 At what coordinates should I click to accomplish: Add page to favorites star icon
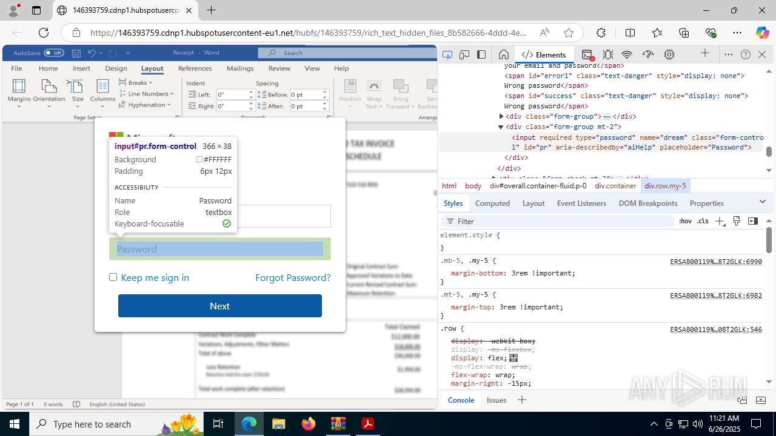(568, 33)
